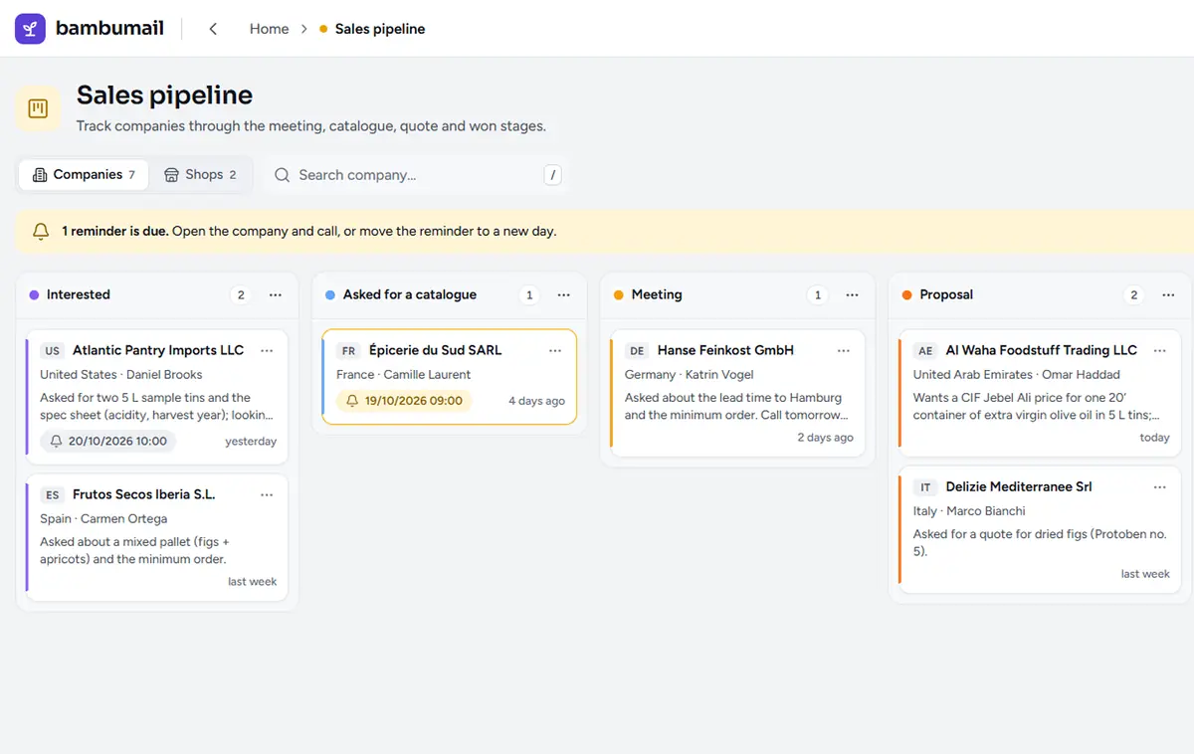Open Al Waha Foodstuff card menu

coord(1159,350)
